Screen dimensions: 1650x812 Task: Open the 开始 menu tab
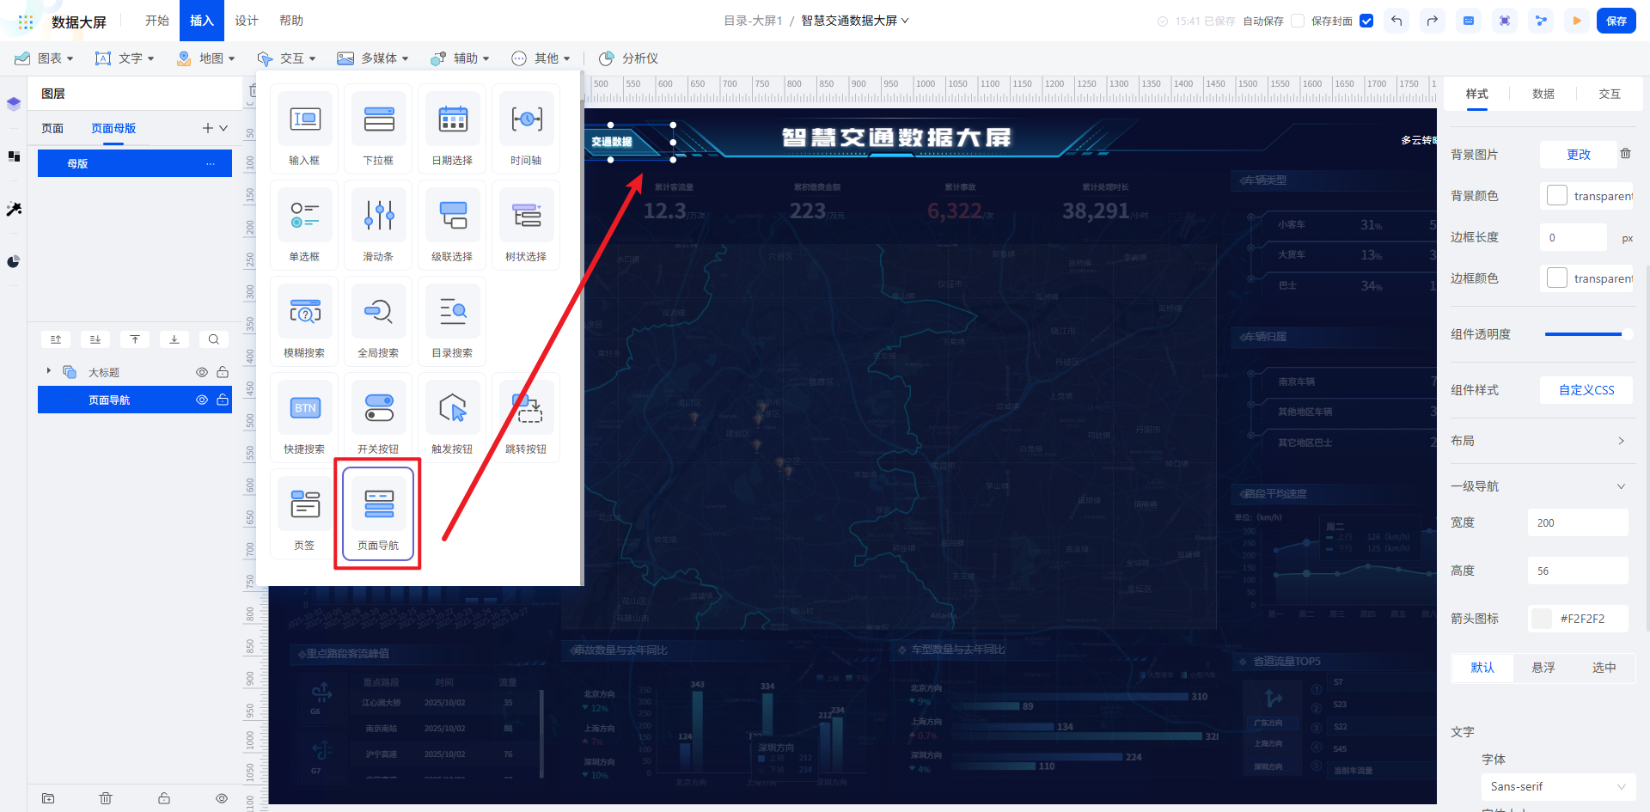(157, 21)
